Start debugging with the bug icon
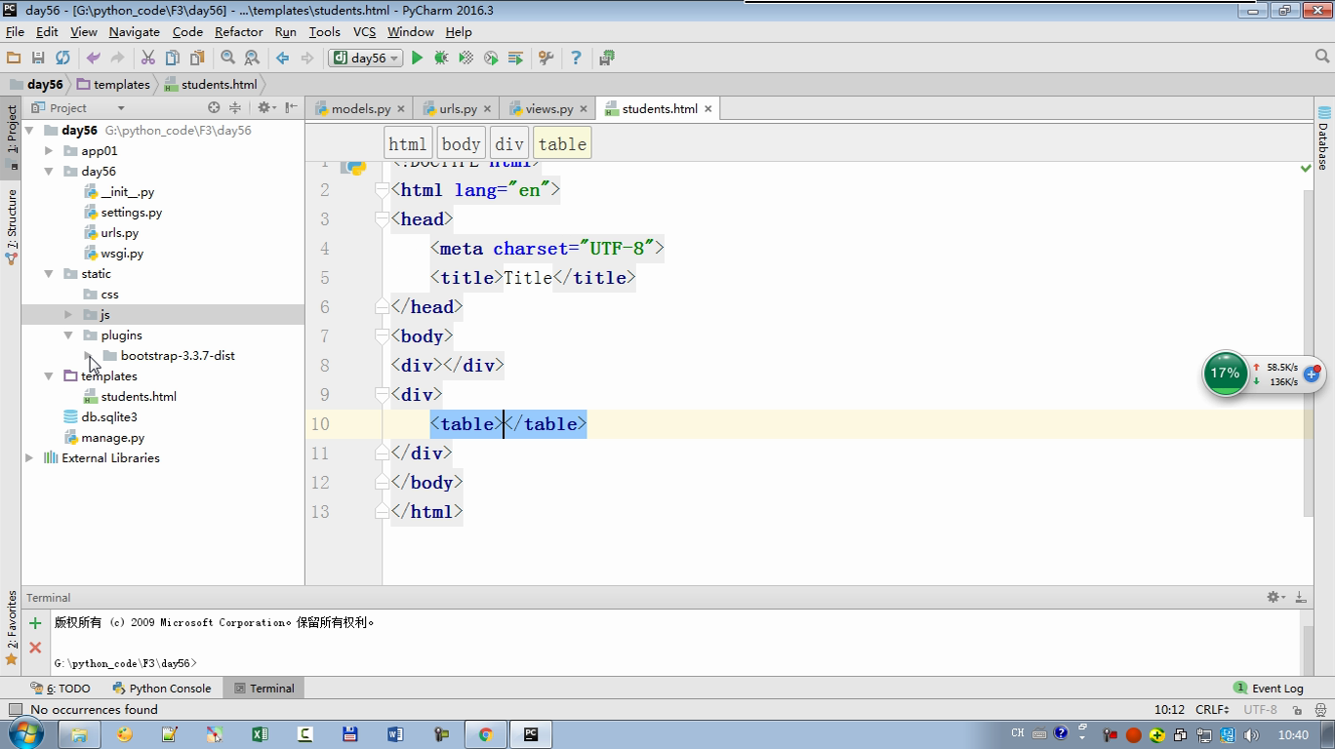 point(441,59)
